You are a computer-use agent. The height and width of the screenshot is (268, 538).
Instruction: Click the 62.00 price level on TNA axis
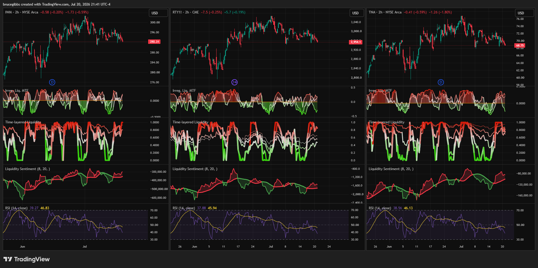tap(520, 70)
